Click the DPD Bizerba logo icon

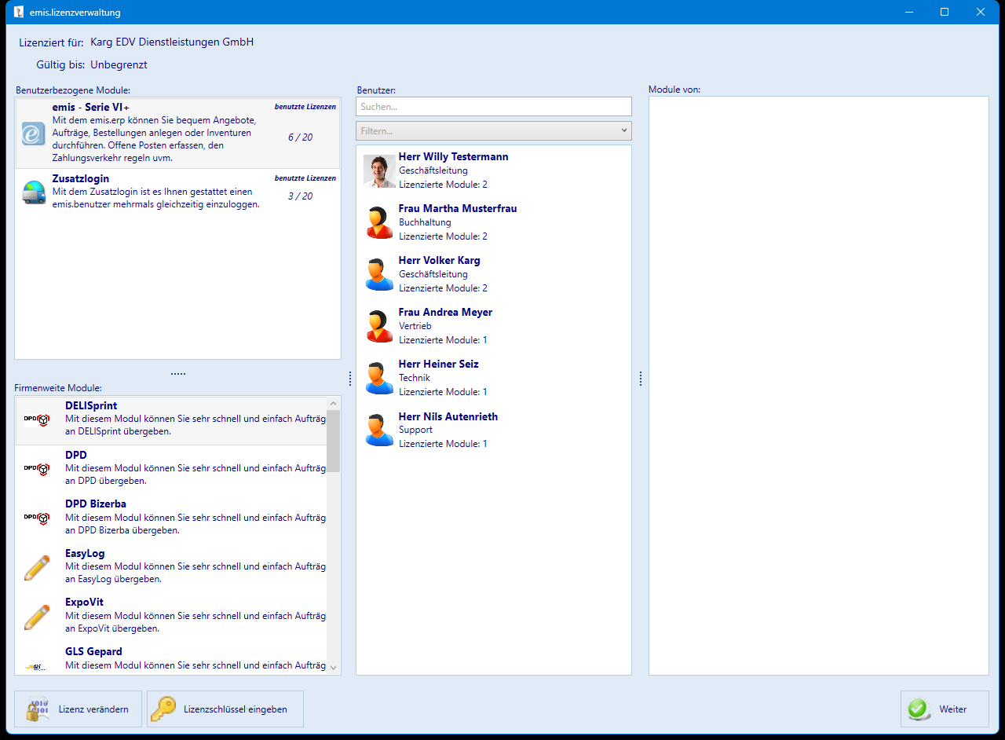[37, 518]
